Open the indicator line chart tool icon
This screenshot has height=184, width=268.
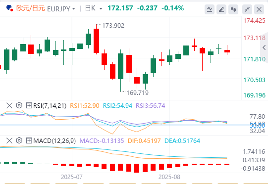(210, 9)
